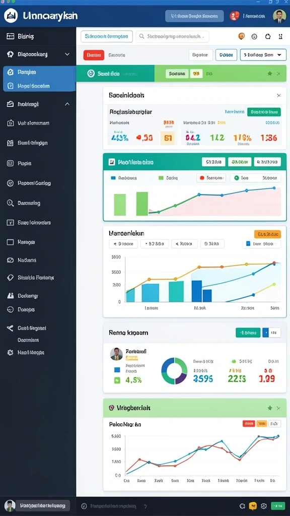Screen dimensions: 290x516
Task: Click the blue outlined button beside 'Bpolar'
Action: pos(226,55)
